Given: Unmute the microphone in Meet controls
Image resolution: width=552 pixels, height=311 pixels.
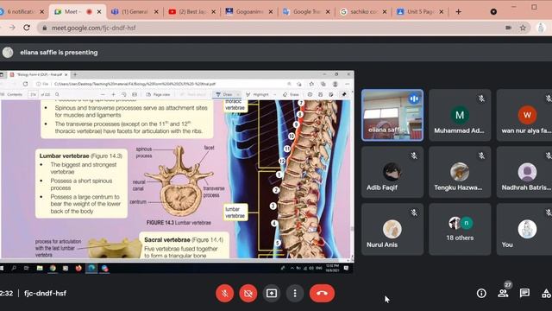Looking at the screenshot, I should tap(224, 293).
